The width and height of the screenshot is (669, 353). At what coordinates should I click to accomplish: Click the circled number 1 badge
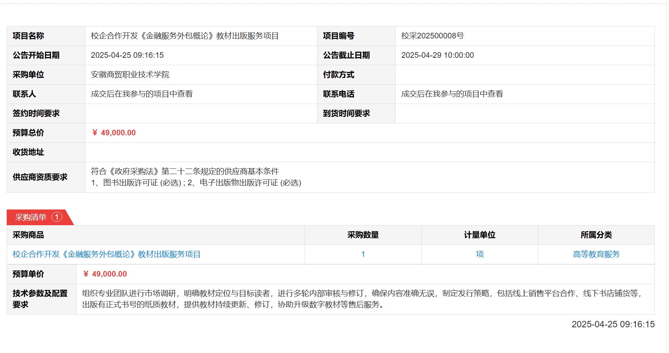[x=57, y=217]
